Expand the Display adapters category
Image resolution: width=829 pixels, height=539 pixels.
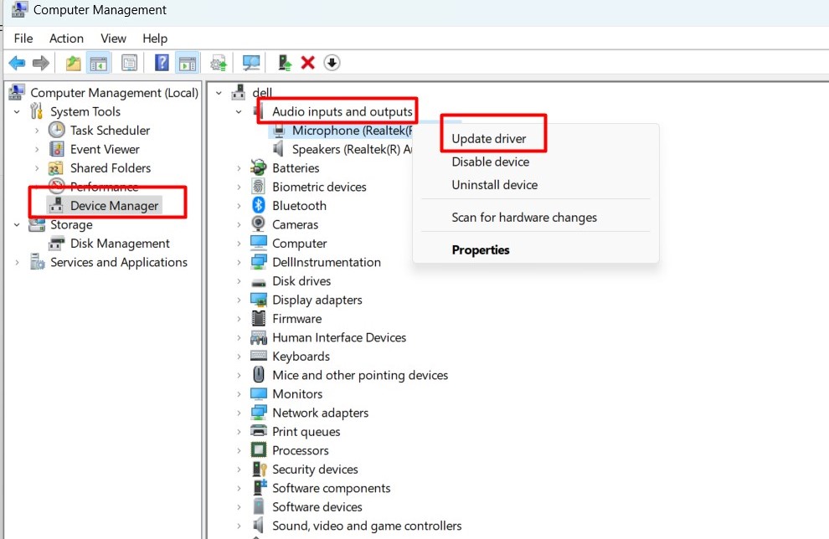239,300
